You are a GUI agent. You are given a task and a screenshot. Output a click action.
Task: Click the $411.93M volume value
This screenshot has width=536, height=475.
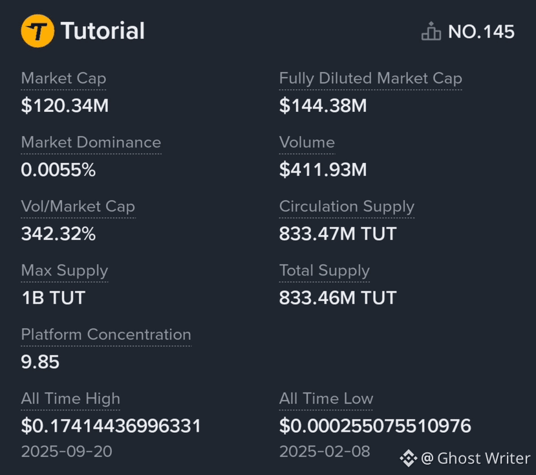(x=323, y=170)
